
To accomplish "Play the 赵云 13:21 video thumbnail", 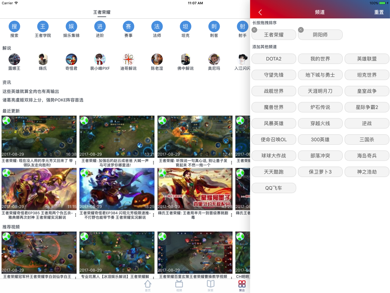I will click(x=117, y=136).
